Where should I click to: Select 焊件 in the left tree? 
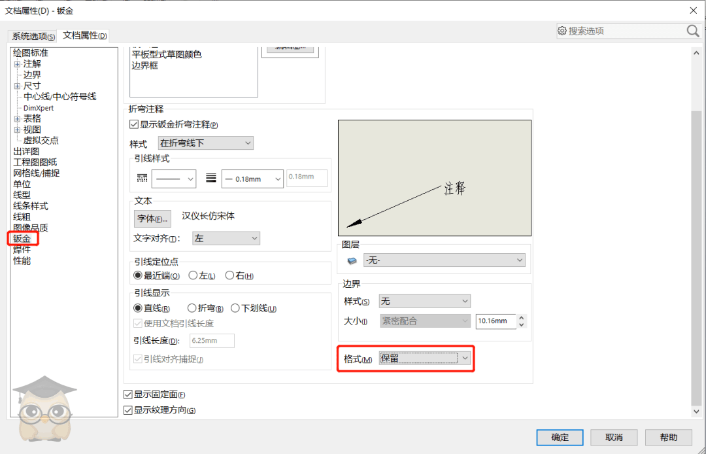pyautogui.click(x=22, y=250)
